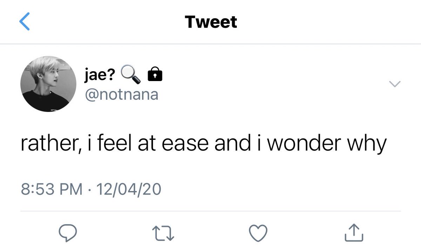421x252 pixels.
Task: Open jae's profile picture
Action: click(48, 84)
